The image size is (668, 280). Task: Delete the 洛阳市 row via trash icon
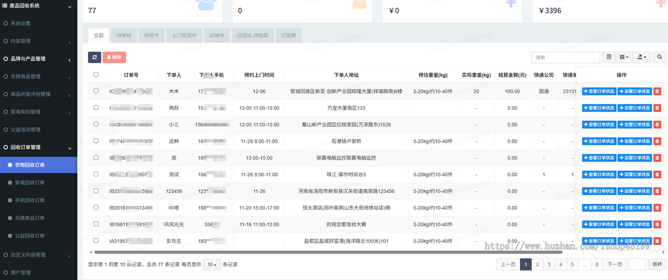point(657,192)
